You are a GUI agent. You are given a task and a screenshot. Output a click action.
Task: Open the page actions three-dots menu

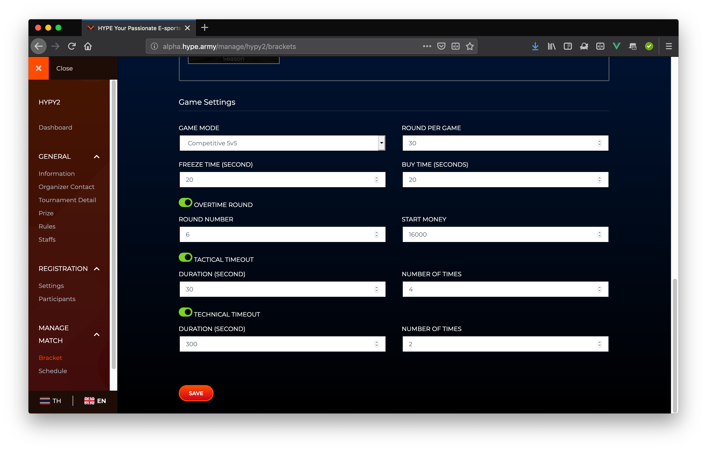[x=427, y=46]
